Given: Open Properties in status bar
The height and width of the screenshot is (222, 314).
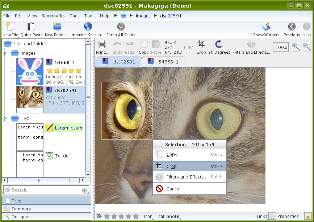Looking at the screenshot, I should click(x=290, y=217).
